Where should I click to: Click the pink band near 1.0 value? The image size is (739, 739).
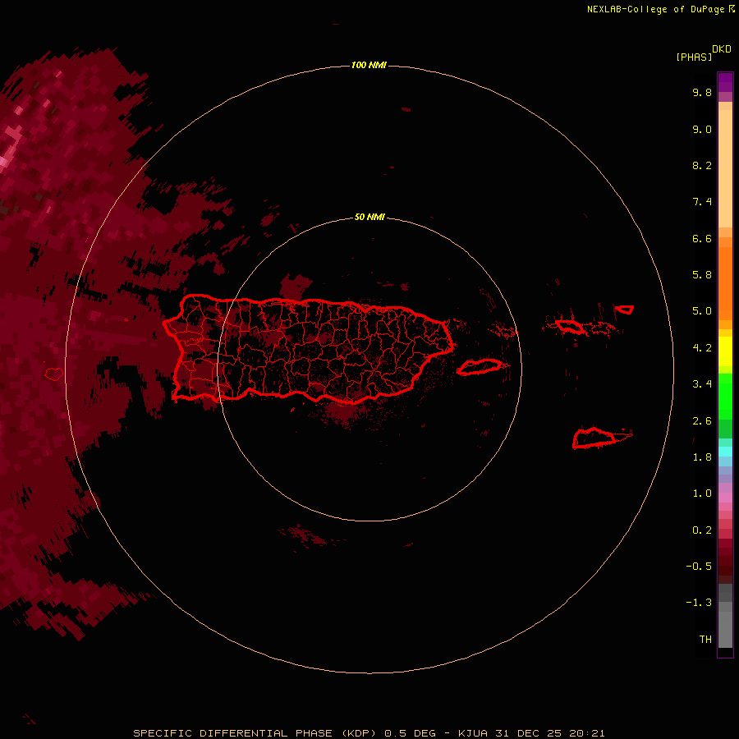pyautogui.click(x=725, y=498)
